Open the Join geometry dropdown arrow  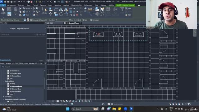click(30, 15)
